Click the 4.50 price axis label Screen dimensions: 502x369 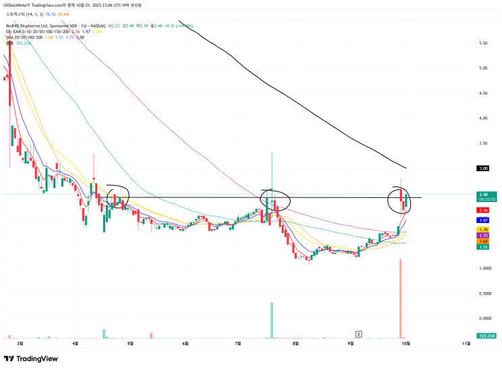click(483, 93)
